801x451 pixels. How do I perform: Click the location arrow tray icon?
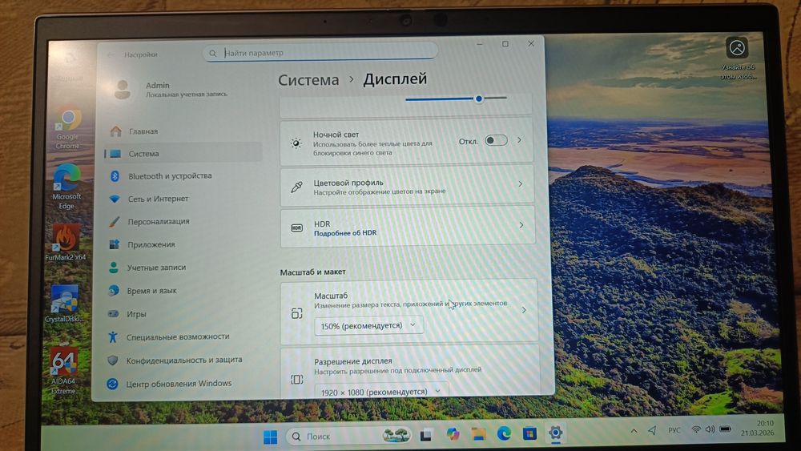pos(652,430)
